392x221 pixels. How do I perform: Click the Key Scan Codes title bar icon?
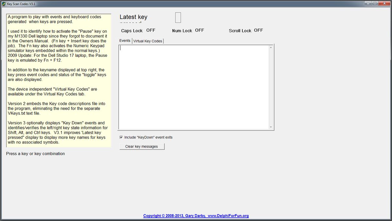tap(3, 4)
